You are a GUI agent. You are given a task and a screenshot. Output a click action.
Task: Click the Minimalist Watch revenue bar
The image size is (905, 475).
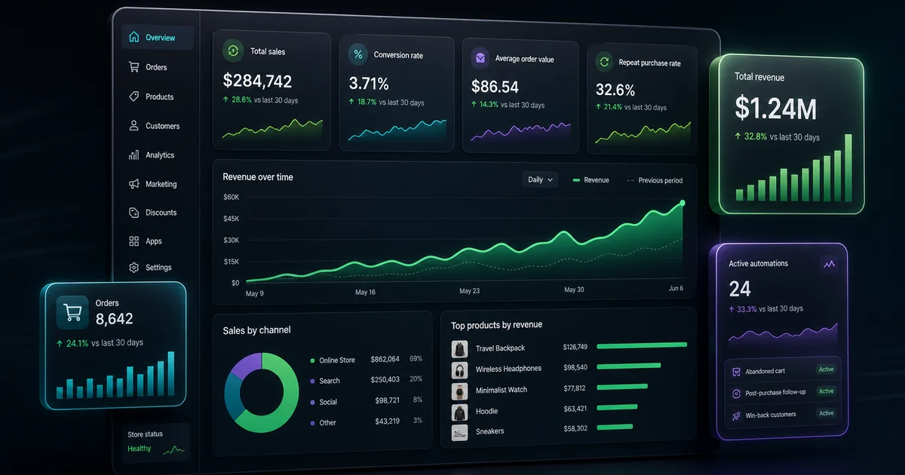624,388
